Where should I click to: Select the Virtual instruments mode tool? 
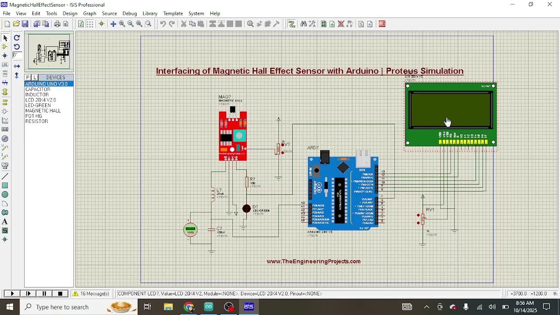click(5, 166)
